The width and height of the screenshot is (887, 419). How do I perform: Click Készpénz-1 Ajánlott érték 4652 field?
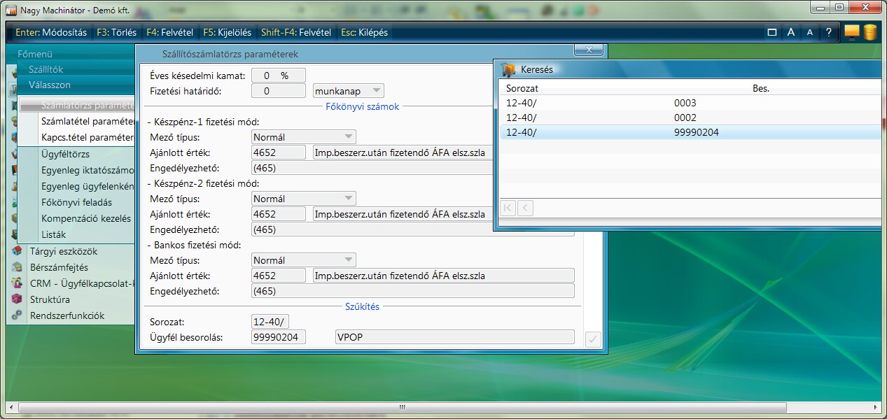click(x=279, y=152)
